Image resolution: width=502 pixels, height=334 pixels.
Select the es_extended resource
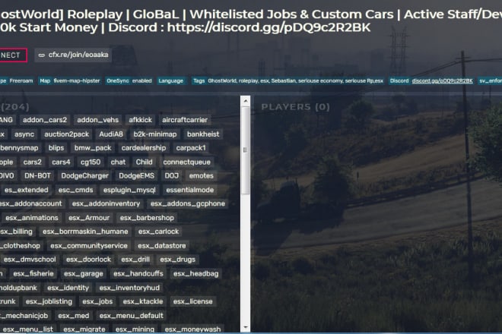click(27, 190)
